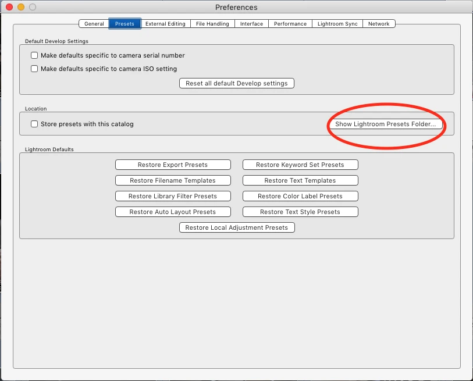Select the Network tab
473x381 pixels.
[379, 24]
